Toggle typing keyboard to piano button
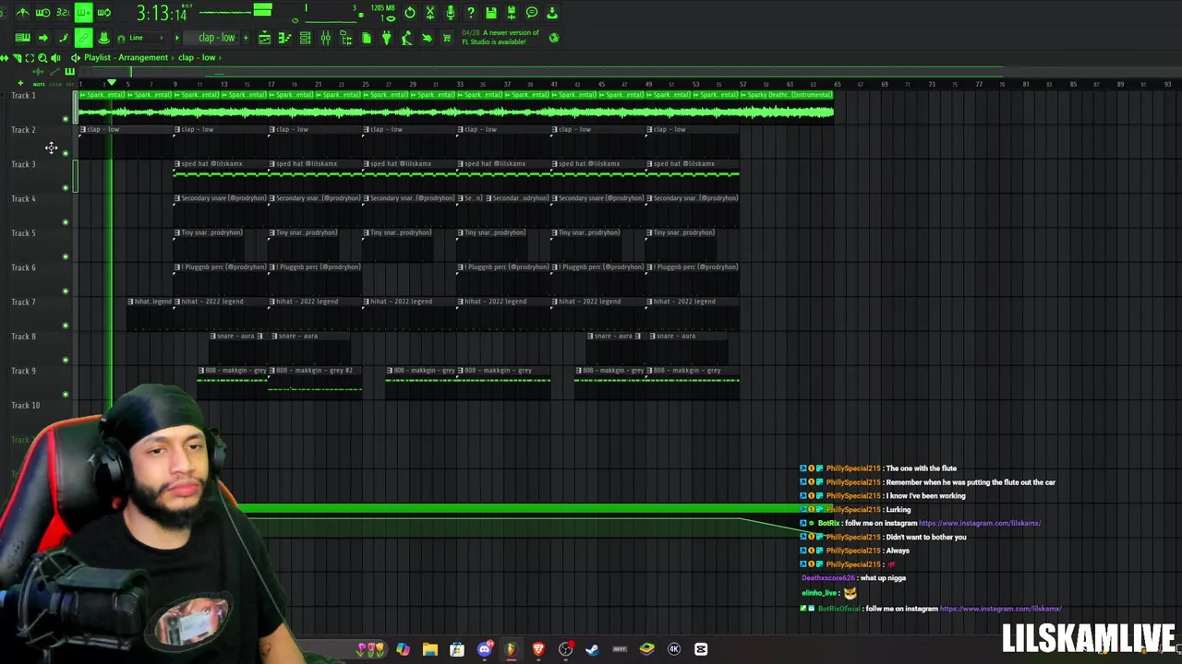1182x664 pixels. point(22,38)
